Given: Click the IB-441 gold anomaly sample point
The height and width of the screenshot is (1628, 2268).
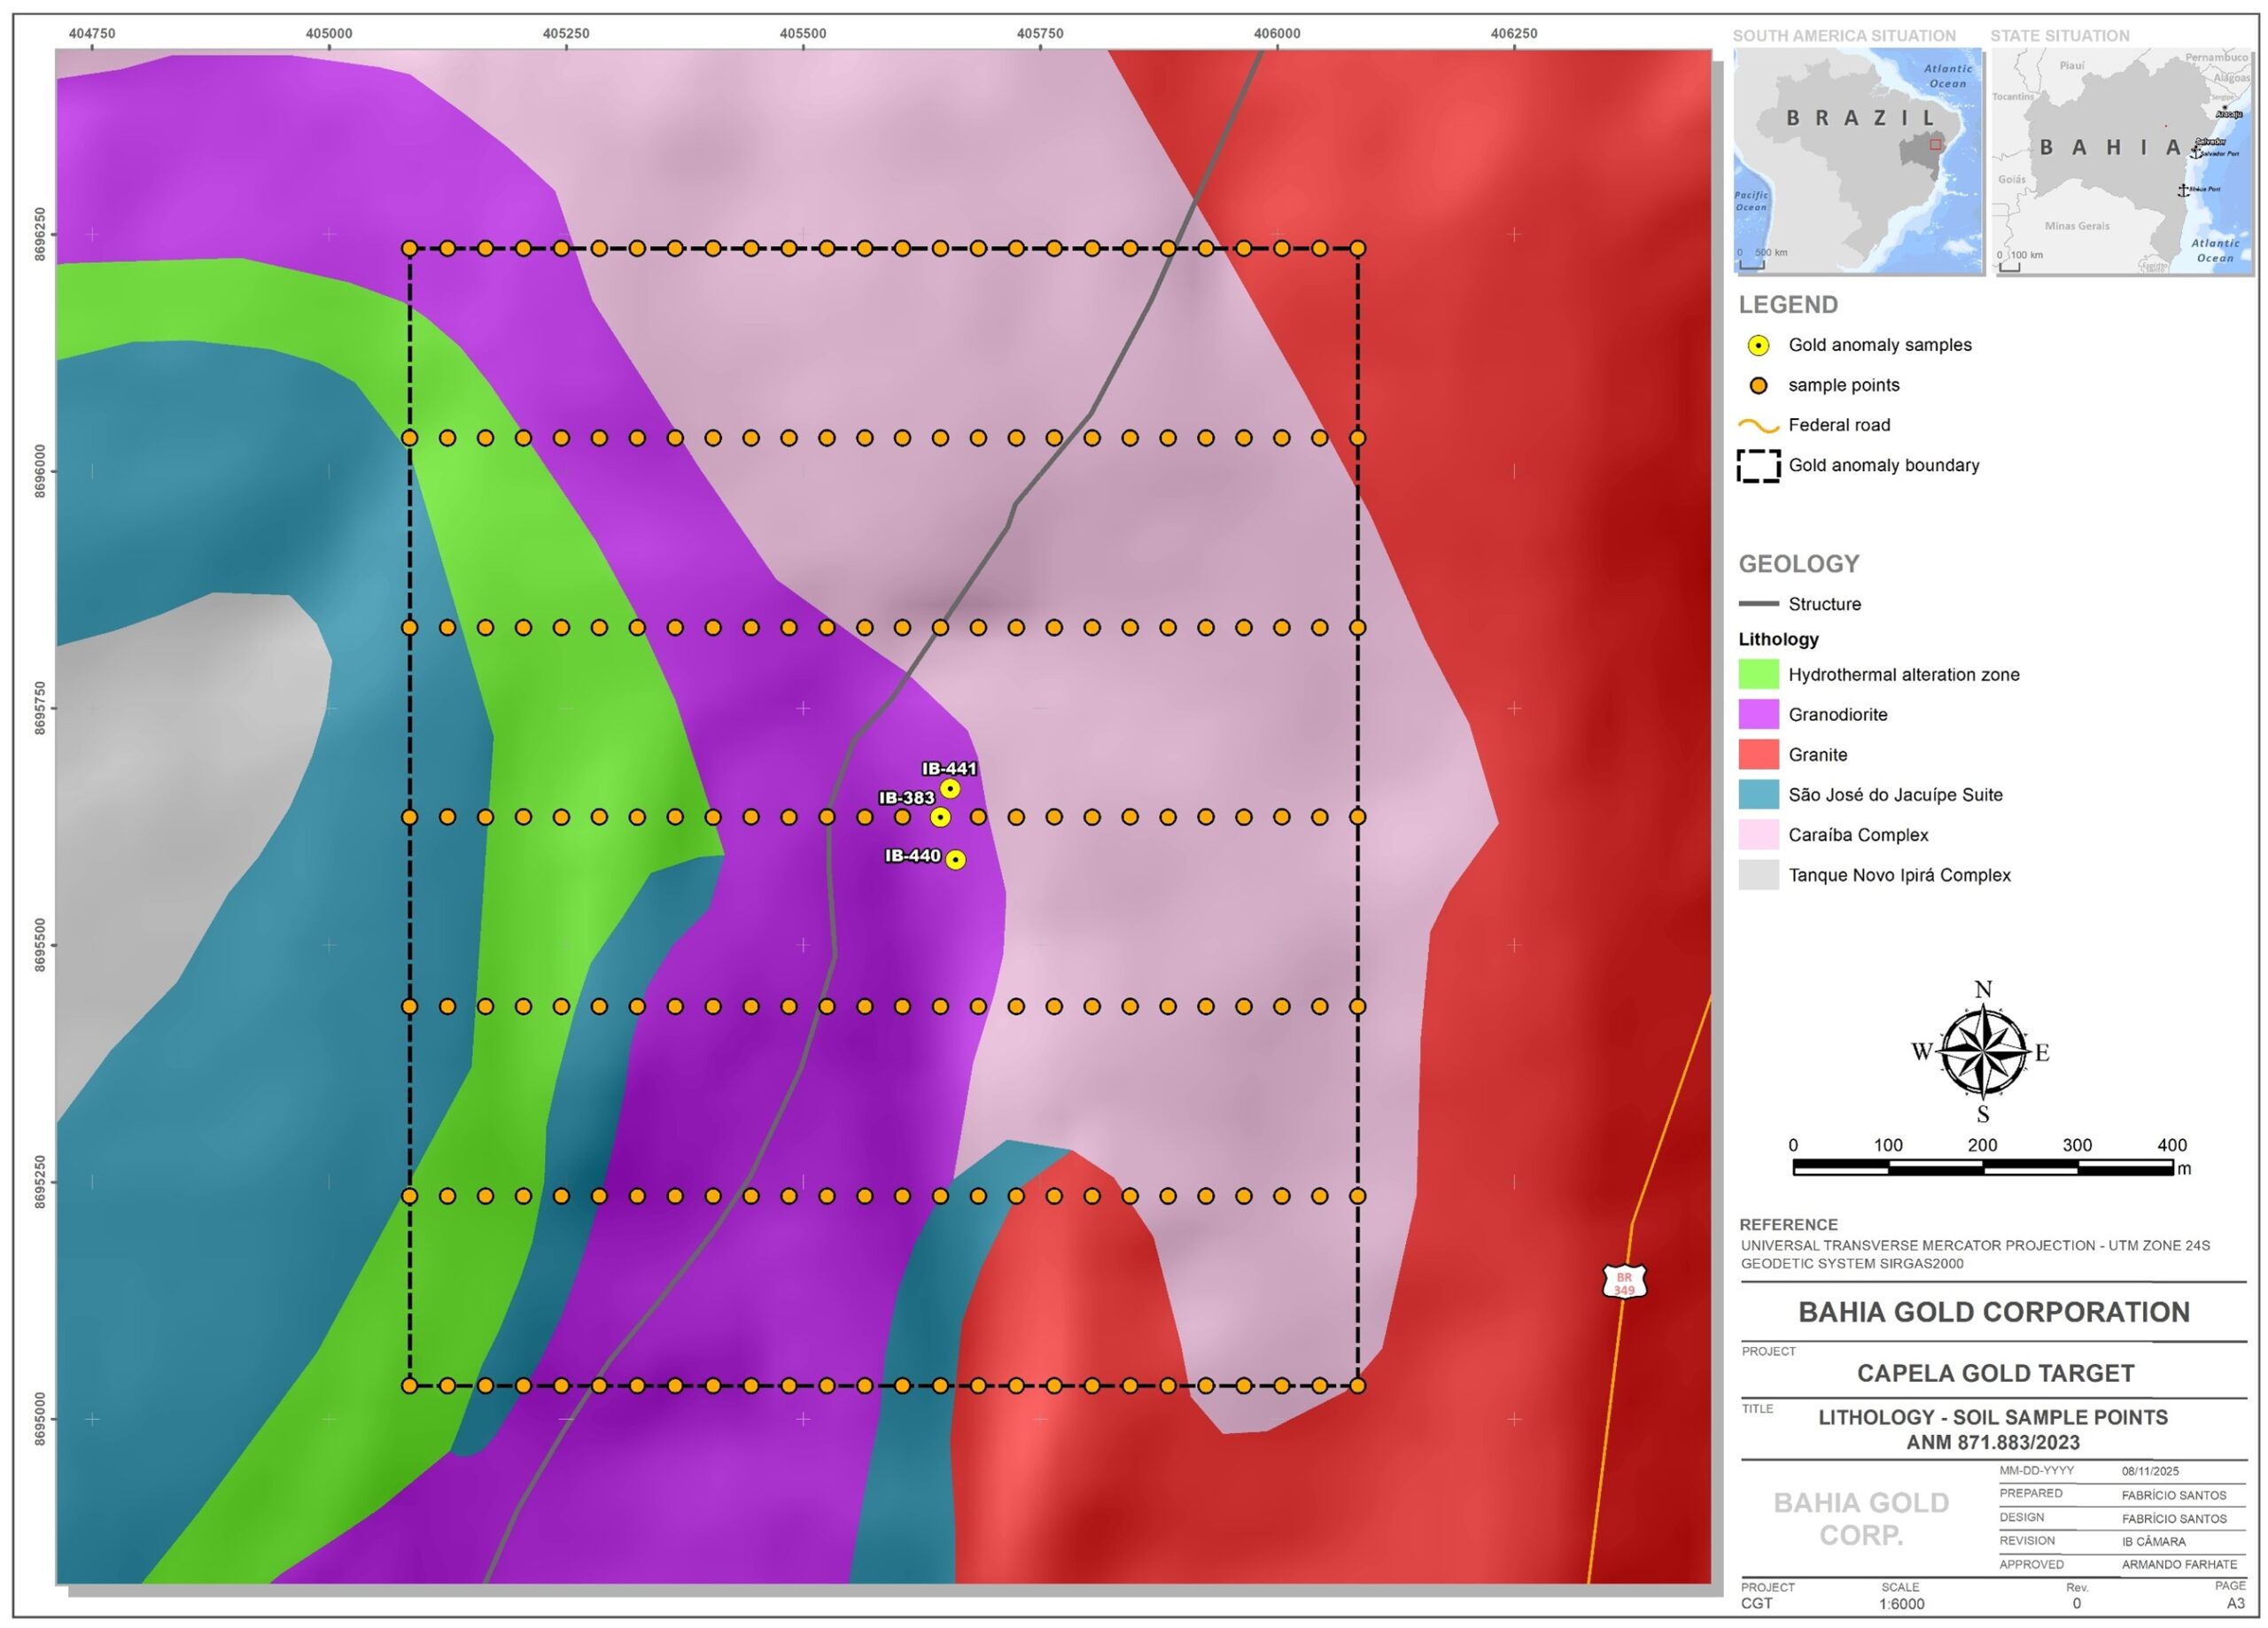Looking at the screenshot, I should [950, 789].
